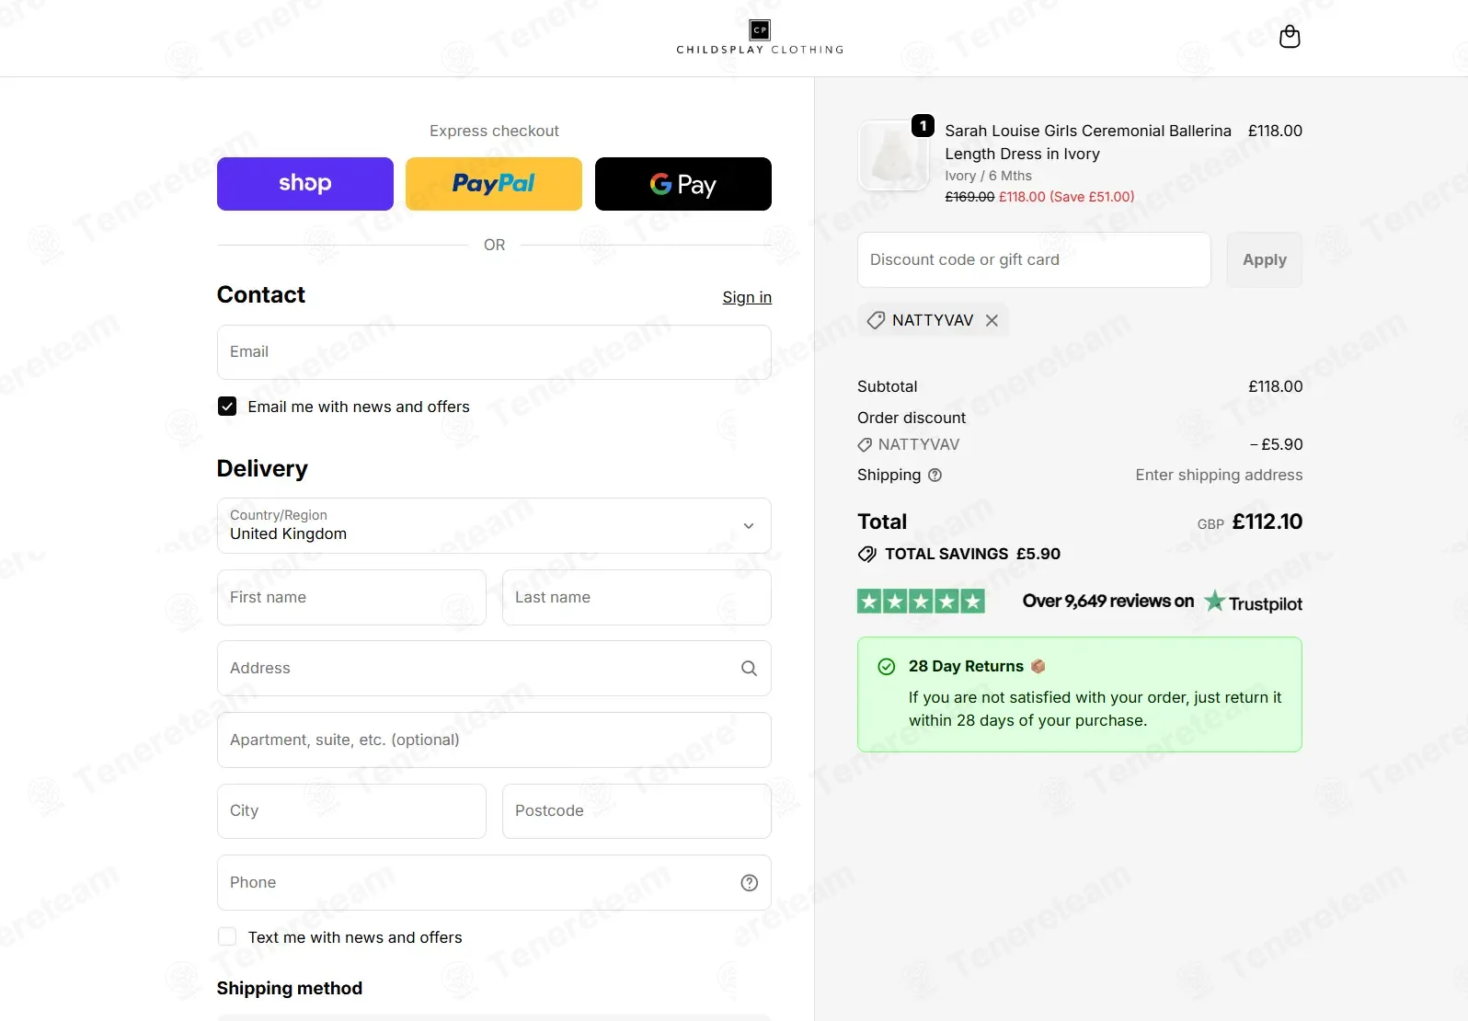Image resolution: width=1468 pixels, height=1021 pixels.
Task: Uncheck Email me with news and offers
Action: [227, 407]
